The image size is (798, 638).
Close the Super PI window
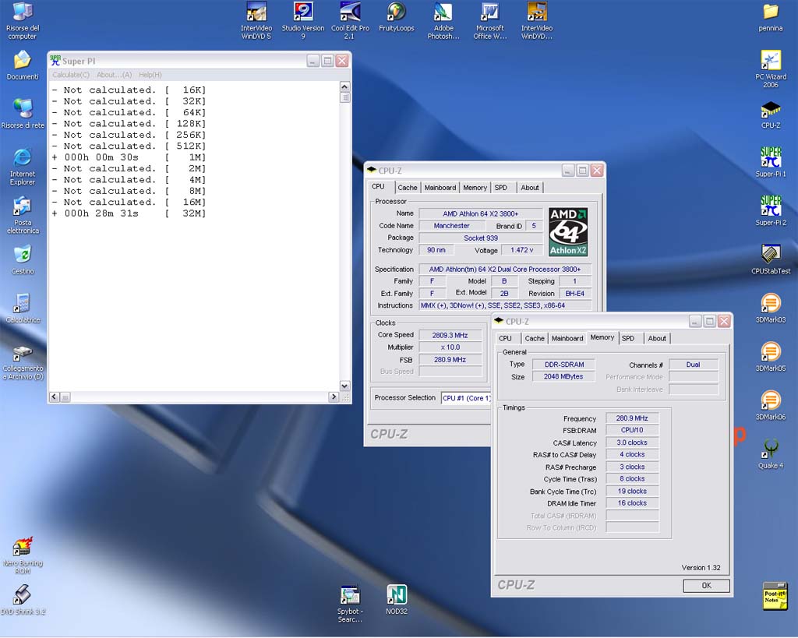342,61
